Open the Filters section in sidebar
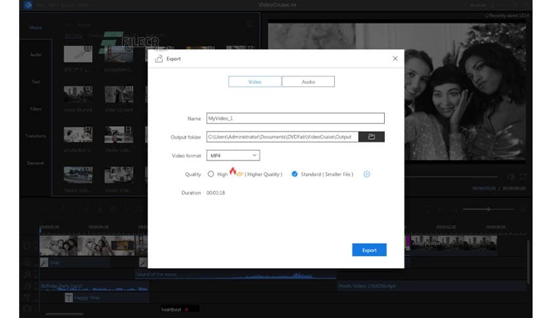Viewport: 549px width, 318px height. click(x=35, y=108)
